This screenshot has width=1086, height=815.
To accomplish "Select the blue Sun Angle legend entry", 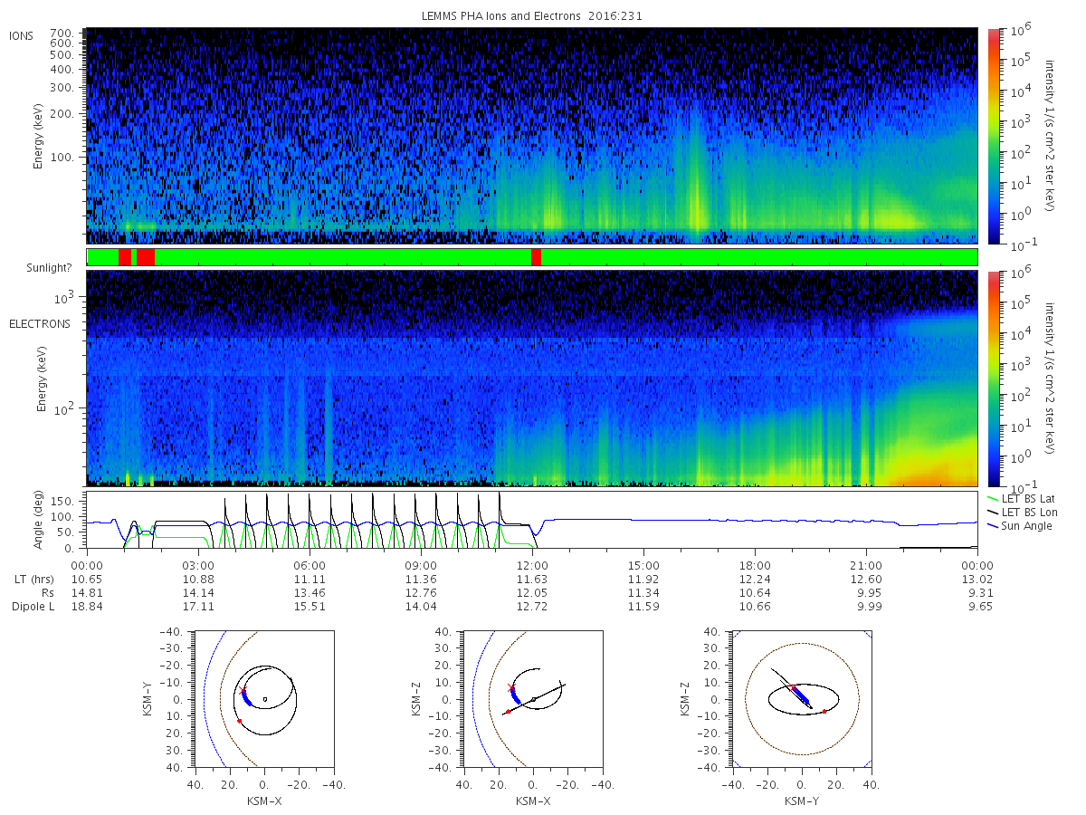I will [x=1021, y=526].
